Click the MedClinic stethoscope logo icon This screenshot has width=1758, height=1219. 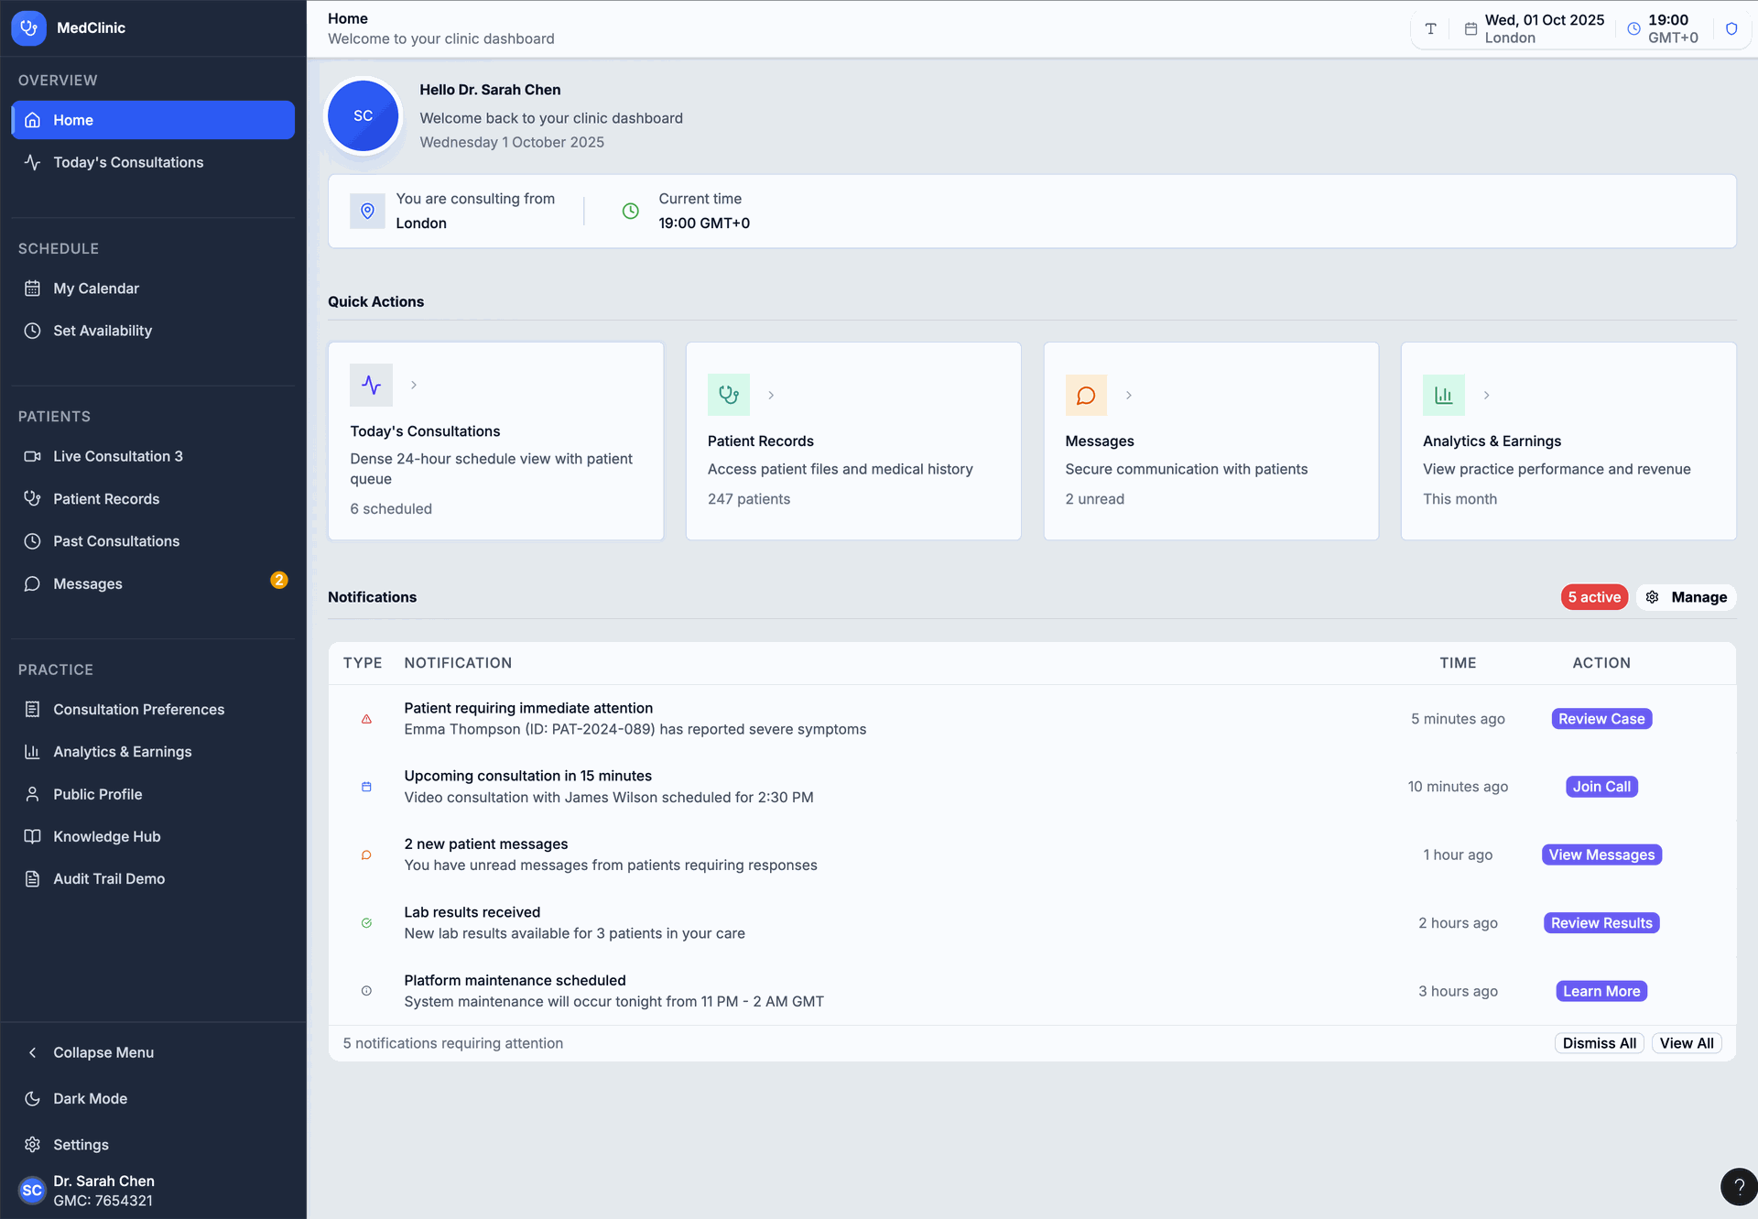coord(28,27)
